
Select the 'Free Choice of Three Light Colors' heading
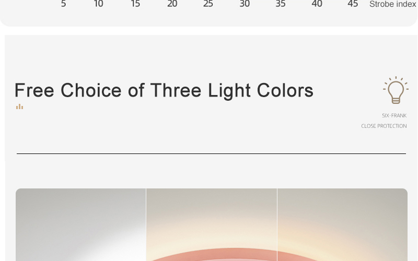164,90
